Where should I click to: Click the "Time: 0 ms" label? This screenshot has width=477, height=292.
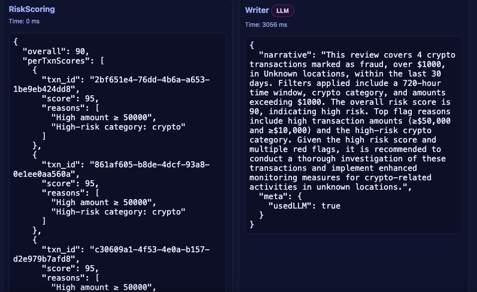24,21
